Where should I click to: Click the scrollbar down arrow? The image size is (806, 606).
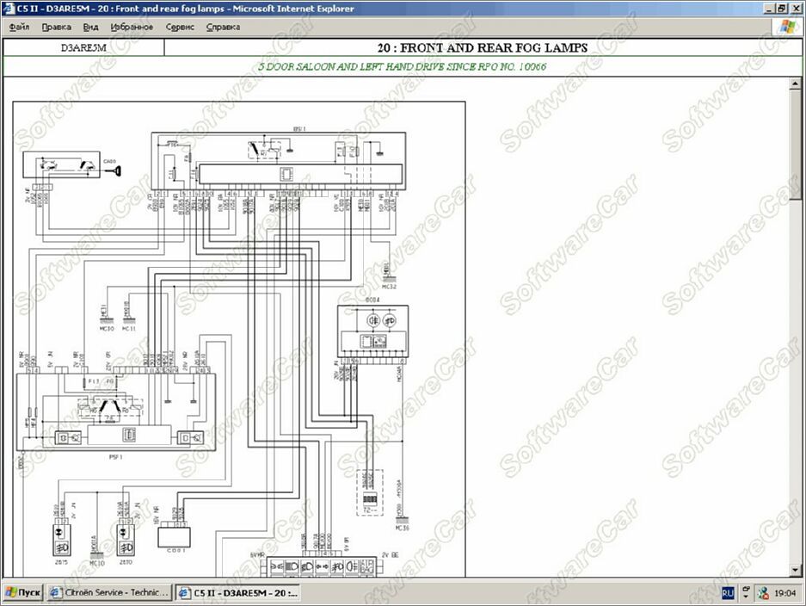pos(795,570)
